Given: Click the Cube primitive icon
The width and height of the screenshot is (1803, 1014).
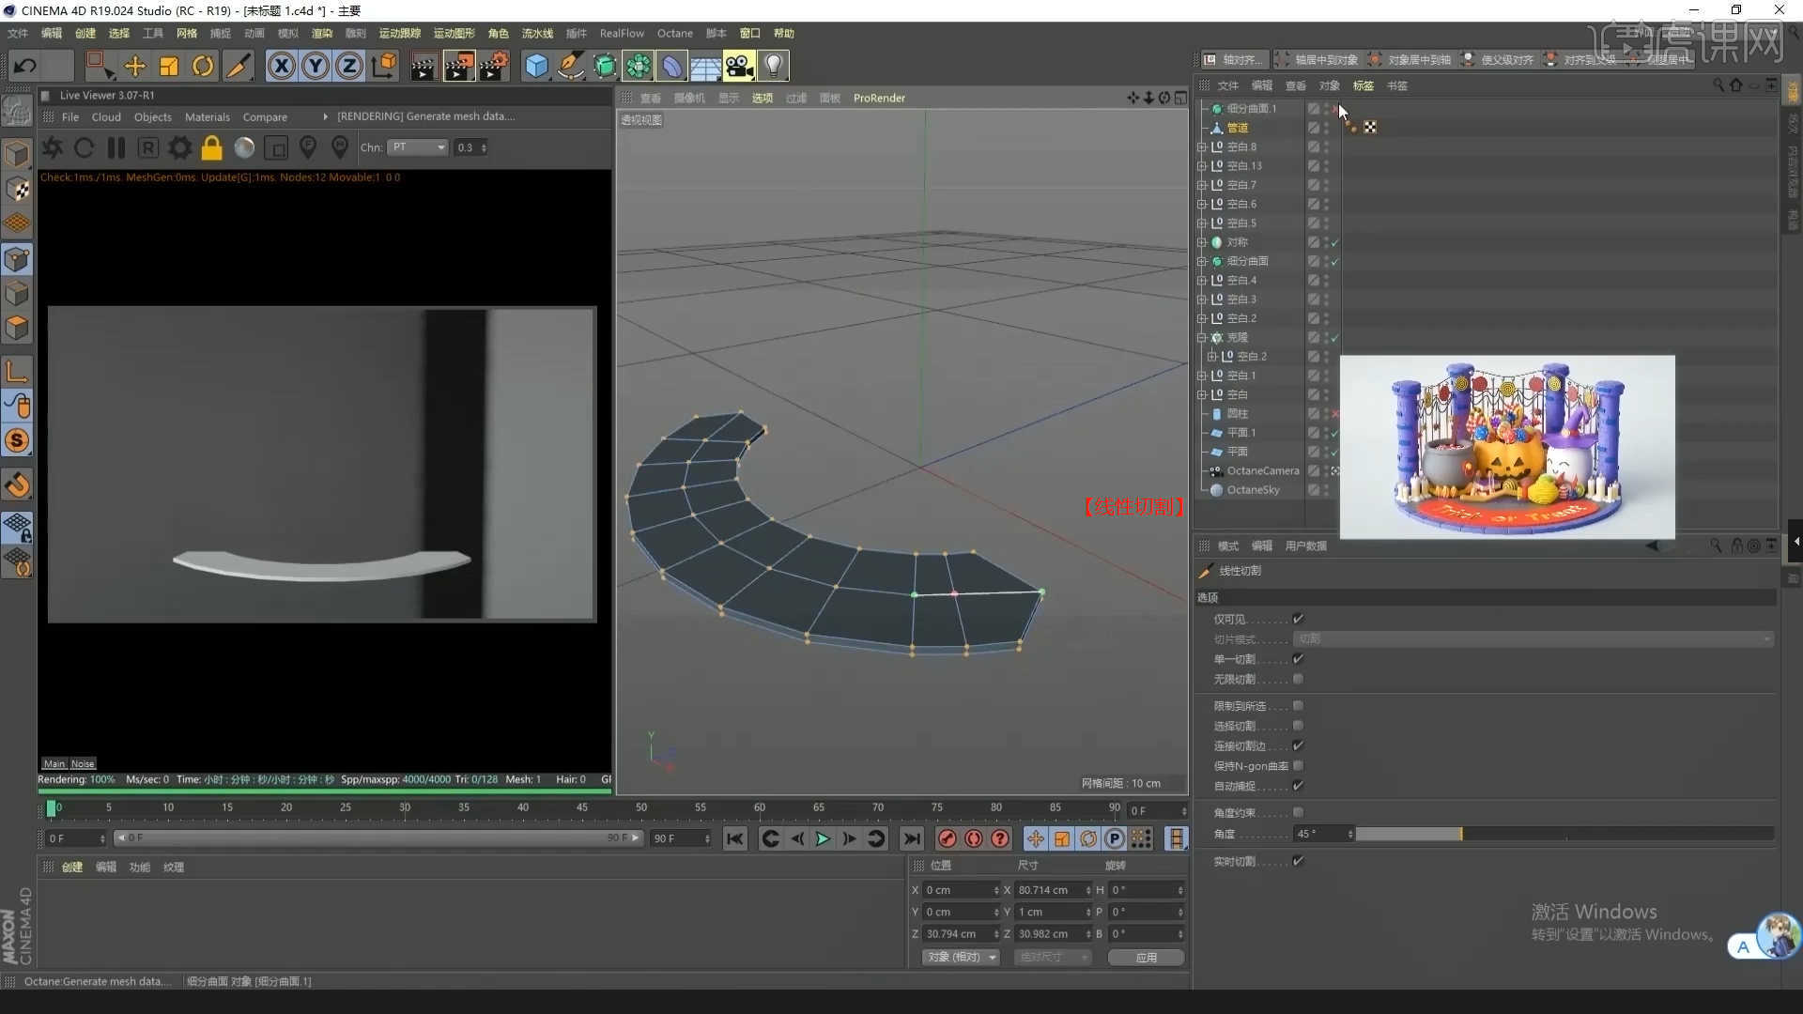Looking at the screenshot, I should (536, 66).
